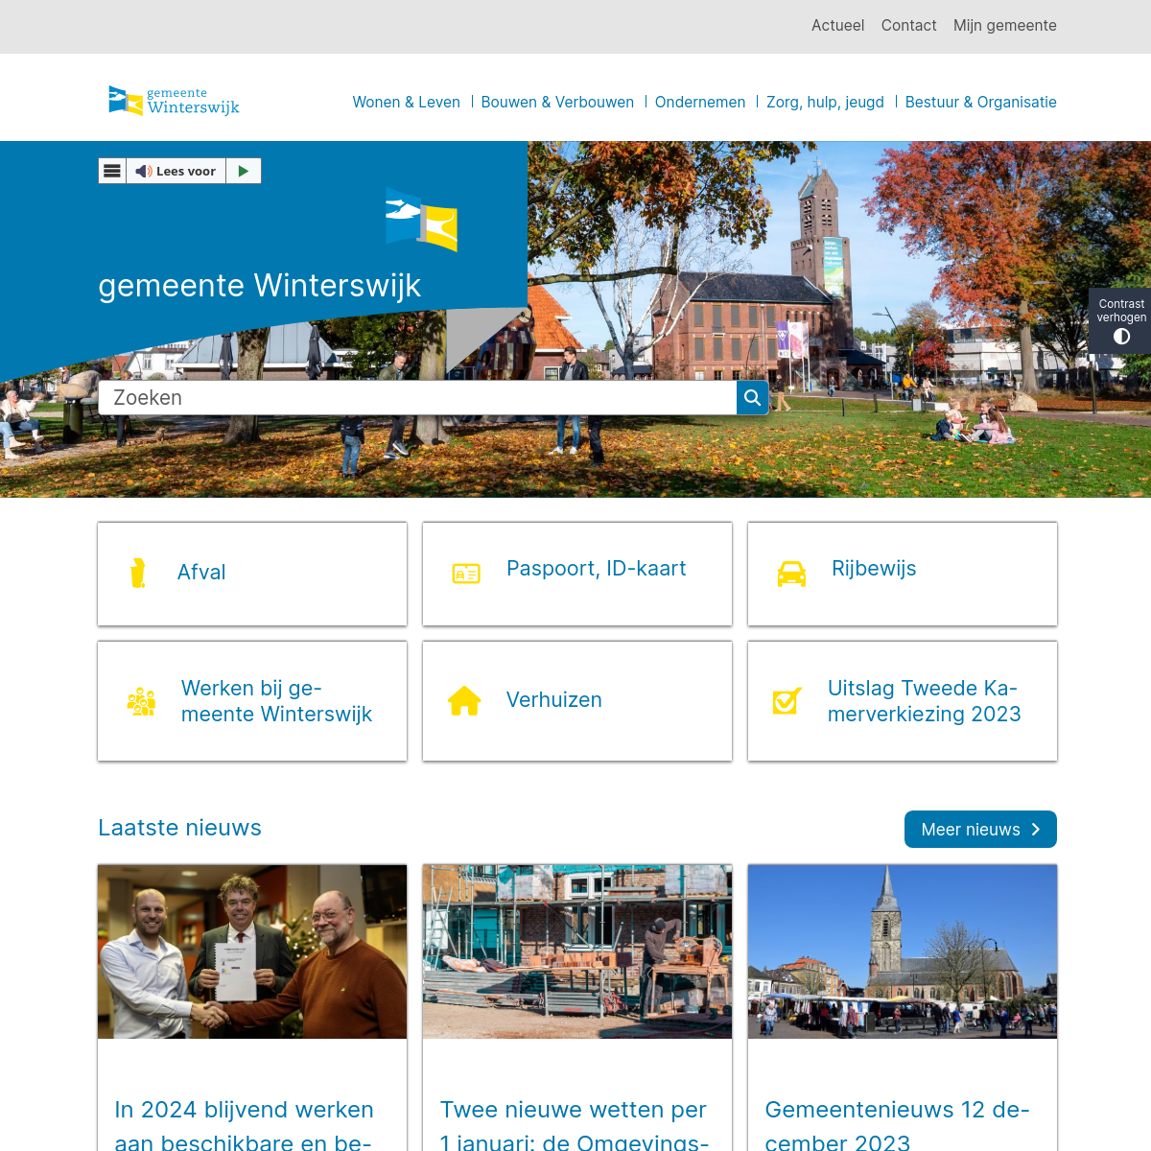Open the Bestuur & Organisatie menu
The width and height of the screenshot is (1151, 1151).
pos(981,102)
